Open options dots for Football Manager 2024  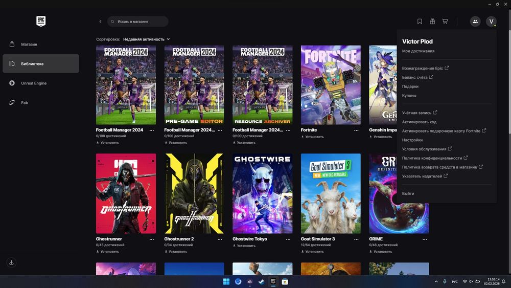click(152, 130)
